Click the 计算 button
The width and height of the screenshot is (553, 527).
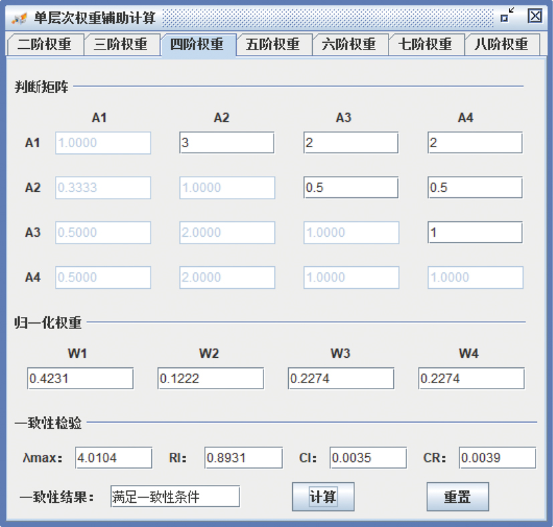tap(323, 497)
